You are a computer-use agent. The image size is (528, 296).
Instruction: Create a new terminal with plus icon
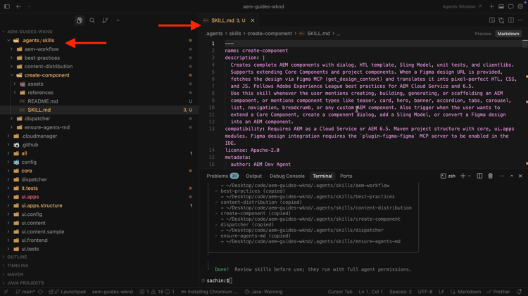pyautogui.click(x=463, y=176)
